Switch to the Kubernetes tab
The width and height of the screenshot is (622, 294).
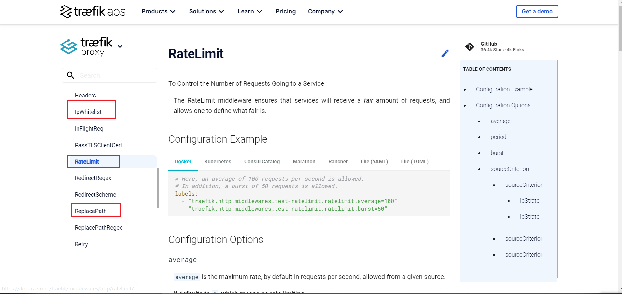(218, 162)
